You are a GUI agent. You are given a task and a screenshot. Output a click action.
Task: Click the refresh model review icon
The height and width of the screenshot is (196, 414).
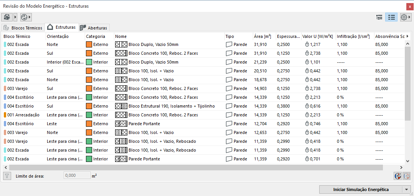(x=24, y=17)
